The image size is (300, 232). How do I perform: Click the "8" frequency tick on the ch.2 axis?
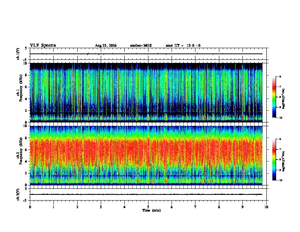(x=27, y=138)
